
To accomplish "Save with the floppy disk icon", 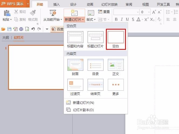I will point(9,29).
